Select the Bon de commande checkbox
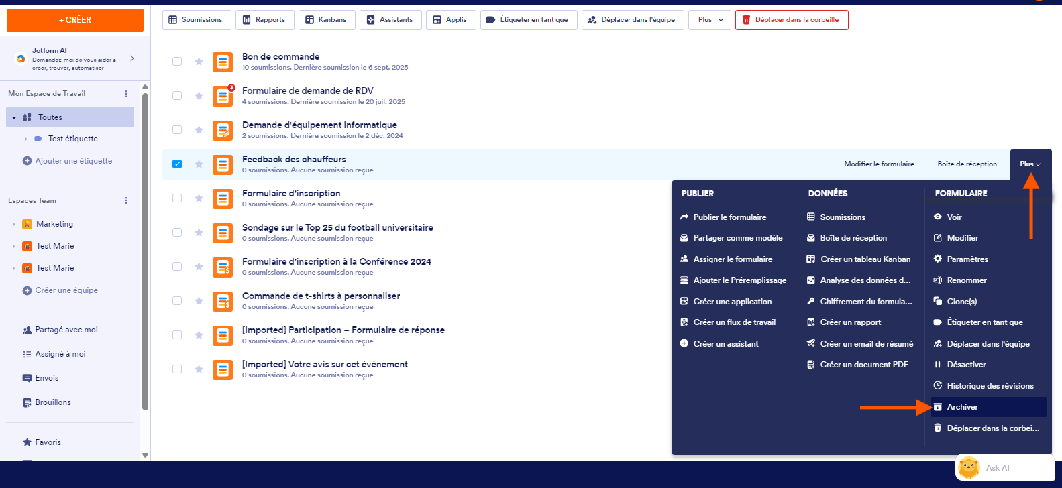1062x488 pixels. (x=177, y=62)
